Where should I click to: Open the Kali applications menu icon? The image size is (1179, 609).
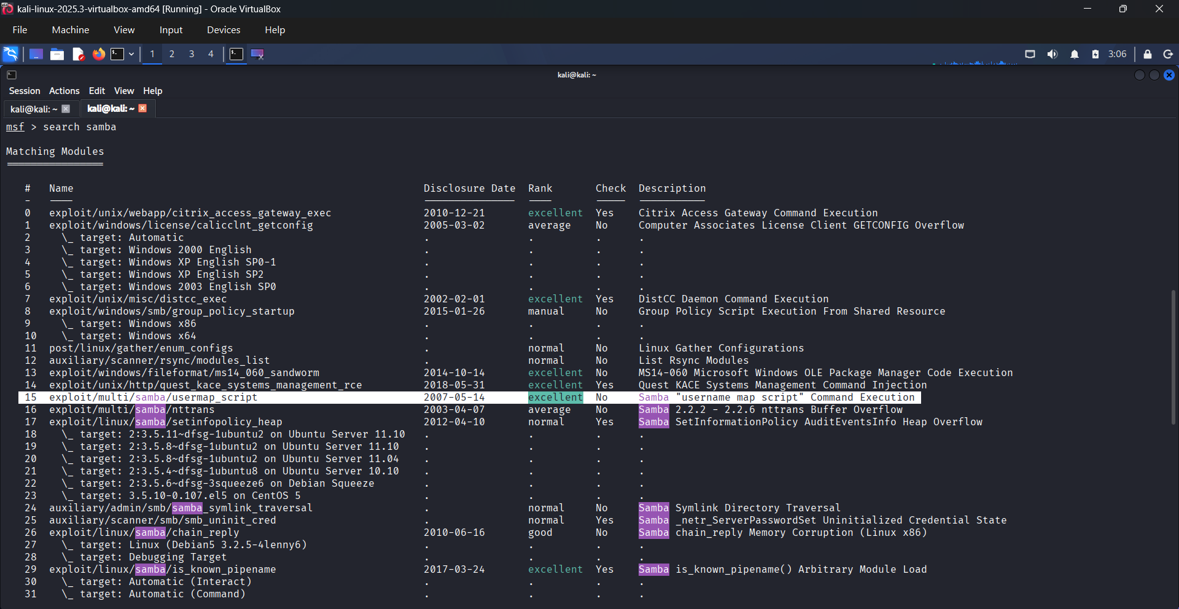(x=10, y=54)
